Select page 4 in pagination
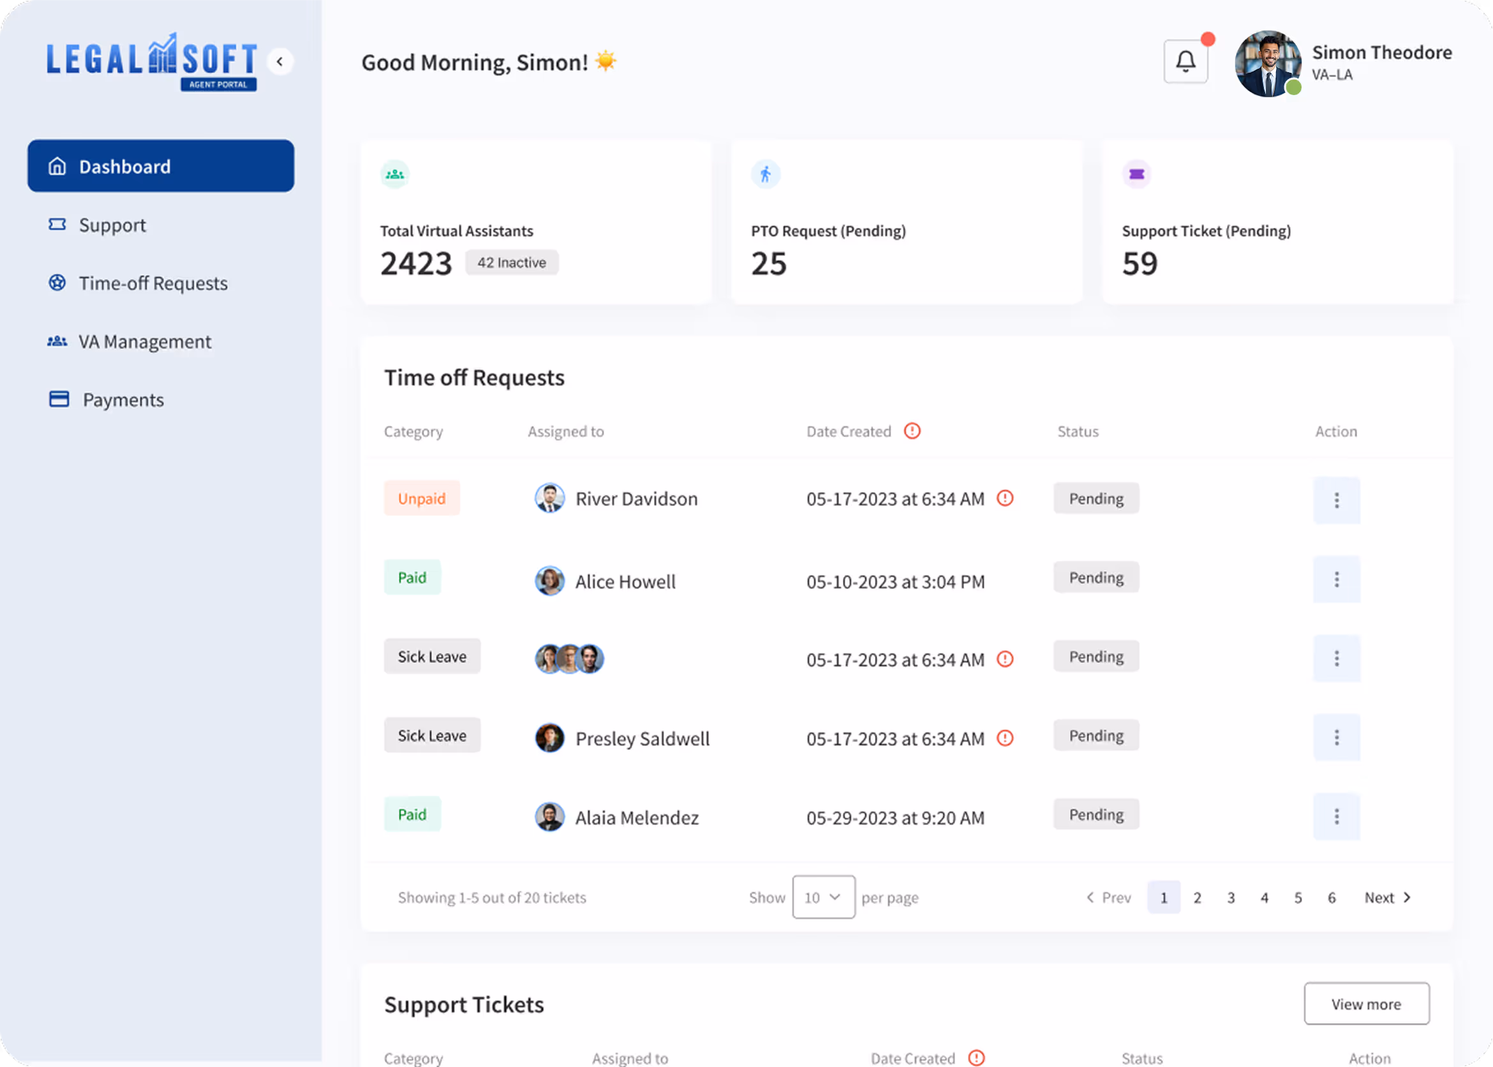The image size is (1493, 1067). [x=1265, y=897]
